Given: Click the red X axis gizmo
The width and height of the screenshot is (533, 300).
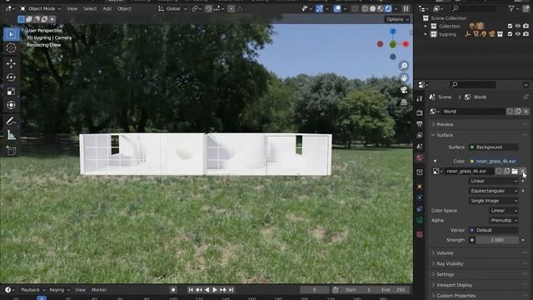Looking at the screenshot, I should click(406, 44).
